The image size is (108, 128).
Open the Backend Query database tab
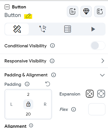(67, 29)
